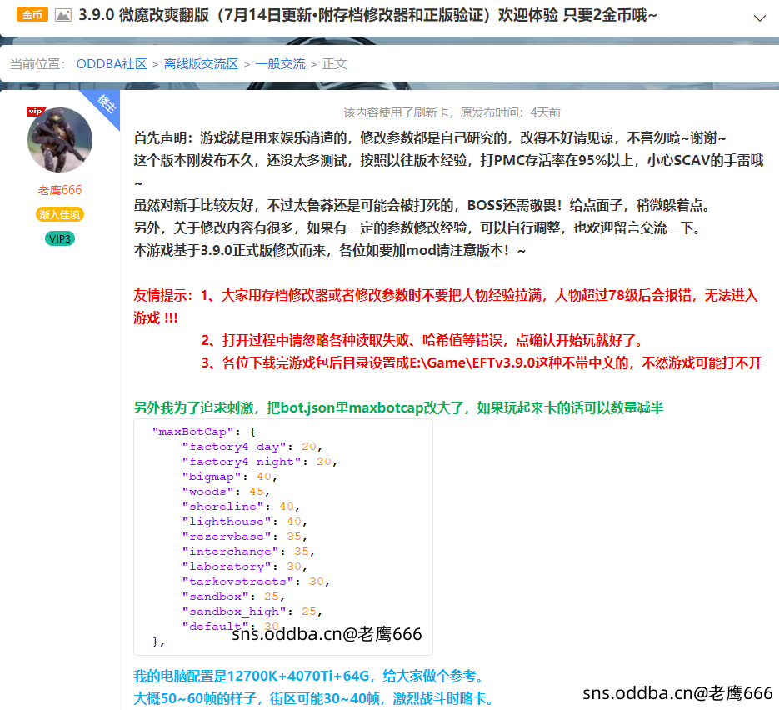This screenshot has height=710, width=779.
Task: Select the maxBotCap code block
Action: tap(283, 533)
